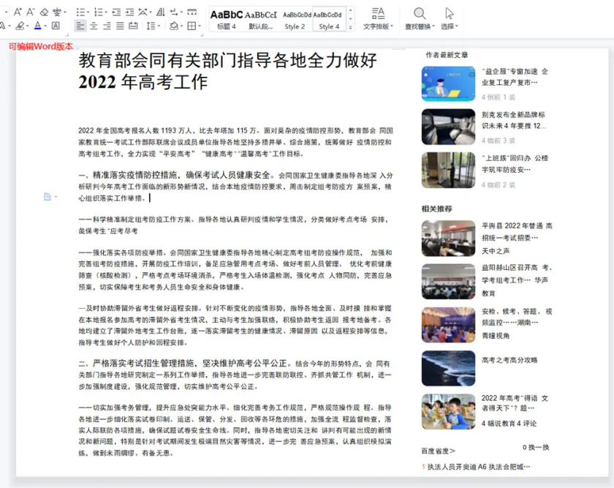614x488 pixels.
Task: Click the 文字排版 tool icon
Action: [x=379, y=18]
